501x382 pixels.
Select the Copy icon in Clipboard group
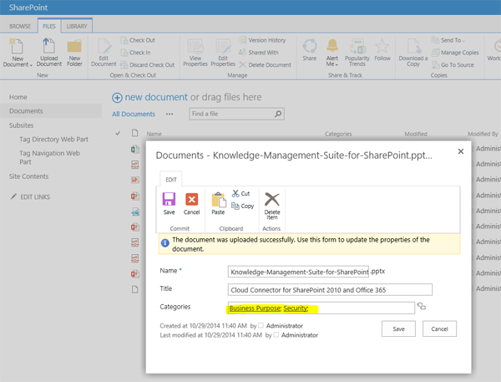(x=235, y=206)
